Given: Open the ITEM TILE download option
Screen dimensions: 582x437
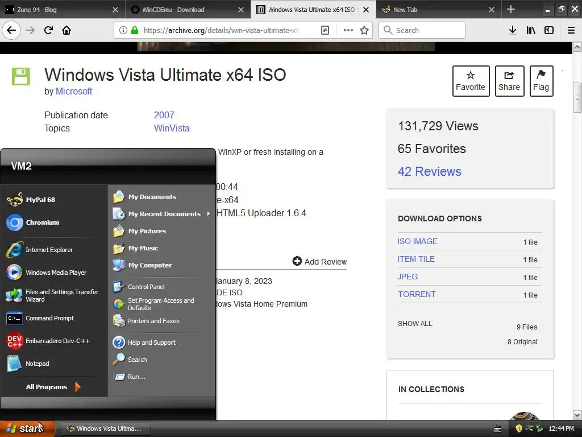Looking at the screenshot, I should coord(416,259).
